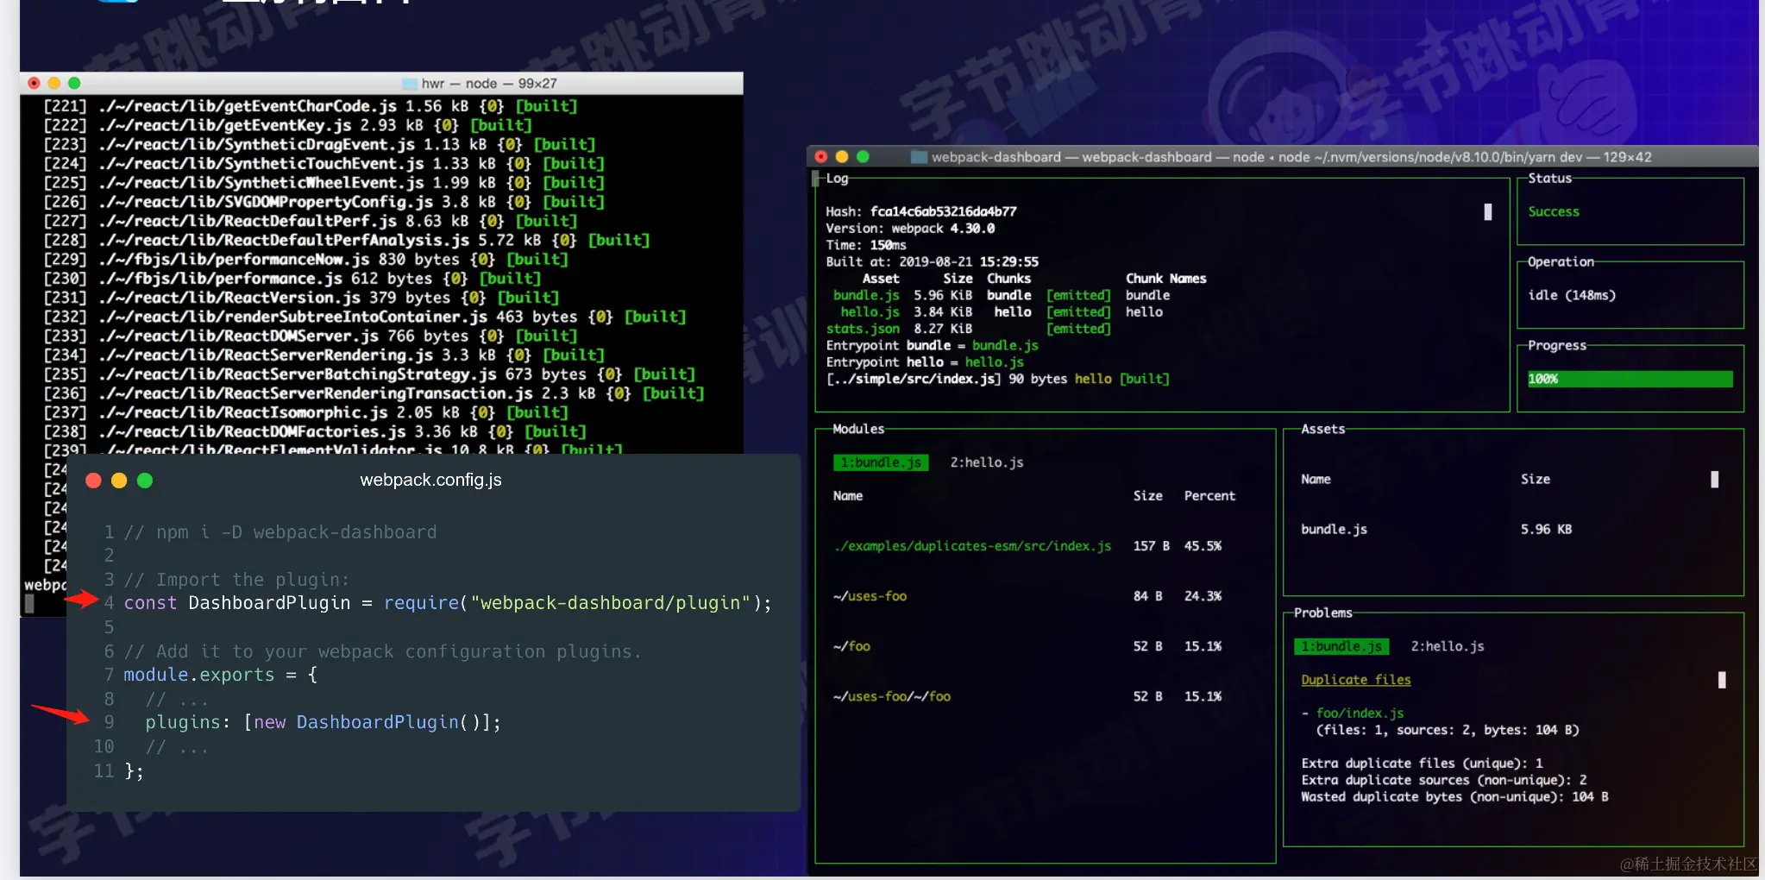Image resolution: width=1765 pixels, height=880 pixels.
Task: Click the 'ReactDOMFactories.js' line in hwr terminal
Action: pyautogui.click(x=315, y=431)
